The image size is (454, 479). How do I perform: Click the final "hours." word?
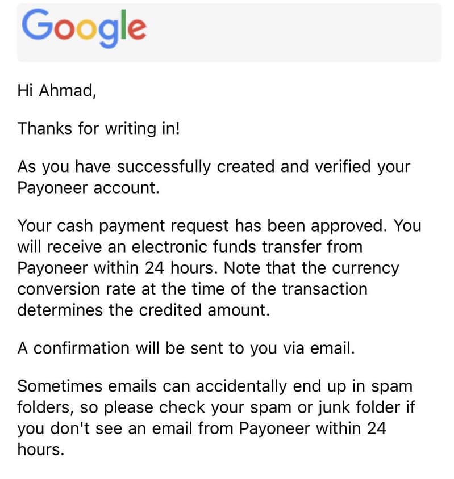pyautogui.click(x=41, y=449)
